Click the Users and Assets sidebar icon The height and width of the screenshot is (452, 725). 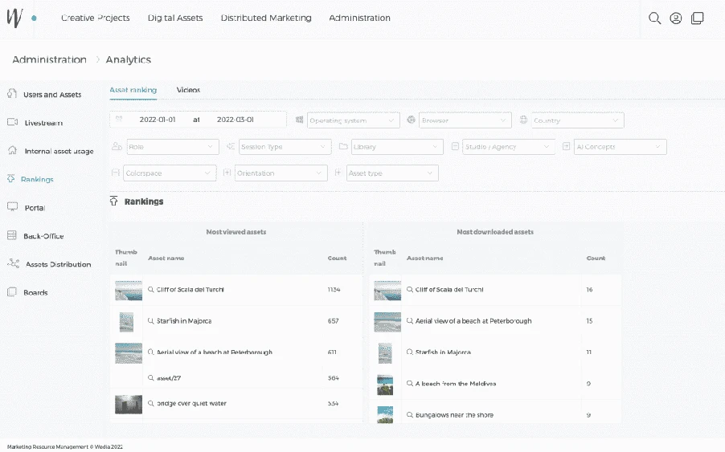(x=12, y=94)
